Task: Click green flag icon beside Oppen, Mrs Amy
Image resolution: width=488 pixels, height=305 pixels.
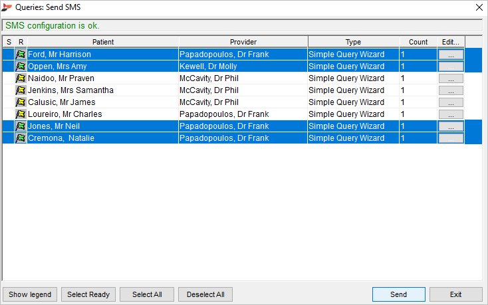Action: click(21, 66)
